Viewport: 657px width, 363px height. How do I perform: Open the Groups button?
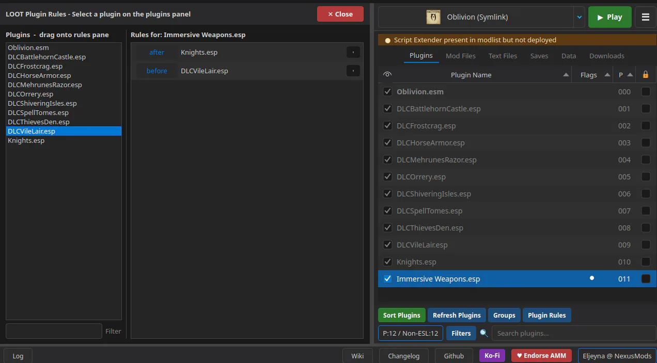[504, 315]
